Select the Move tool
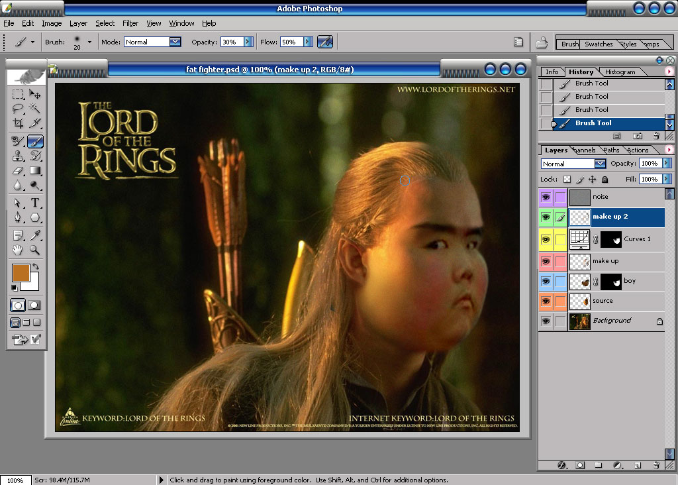Viewport: 678px width, 485px height. (35, 94)
